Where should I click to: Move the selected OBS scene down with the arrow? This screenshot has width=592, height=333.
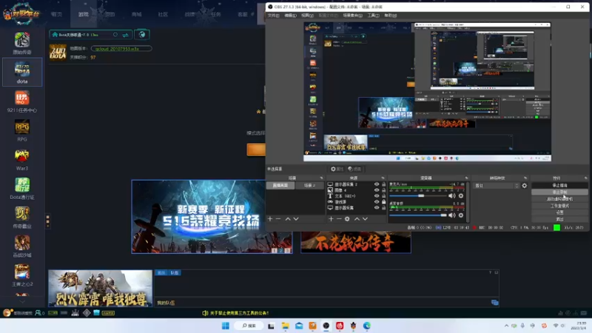tap(296, 218)
